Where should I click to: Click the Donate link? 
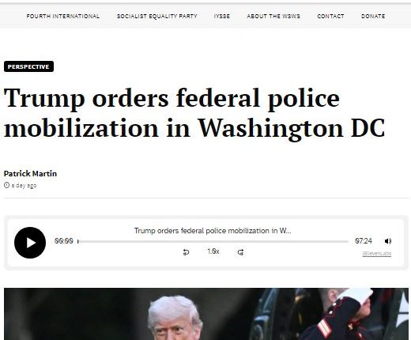(x=373, y=17)
